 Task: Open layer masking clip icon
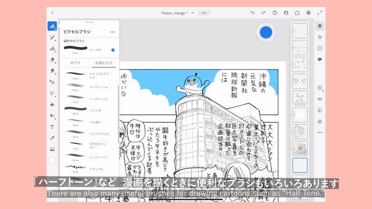pos(320,110)
